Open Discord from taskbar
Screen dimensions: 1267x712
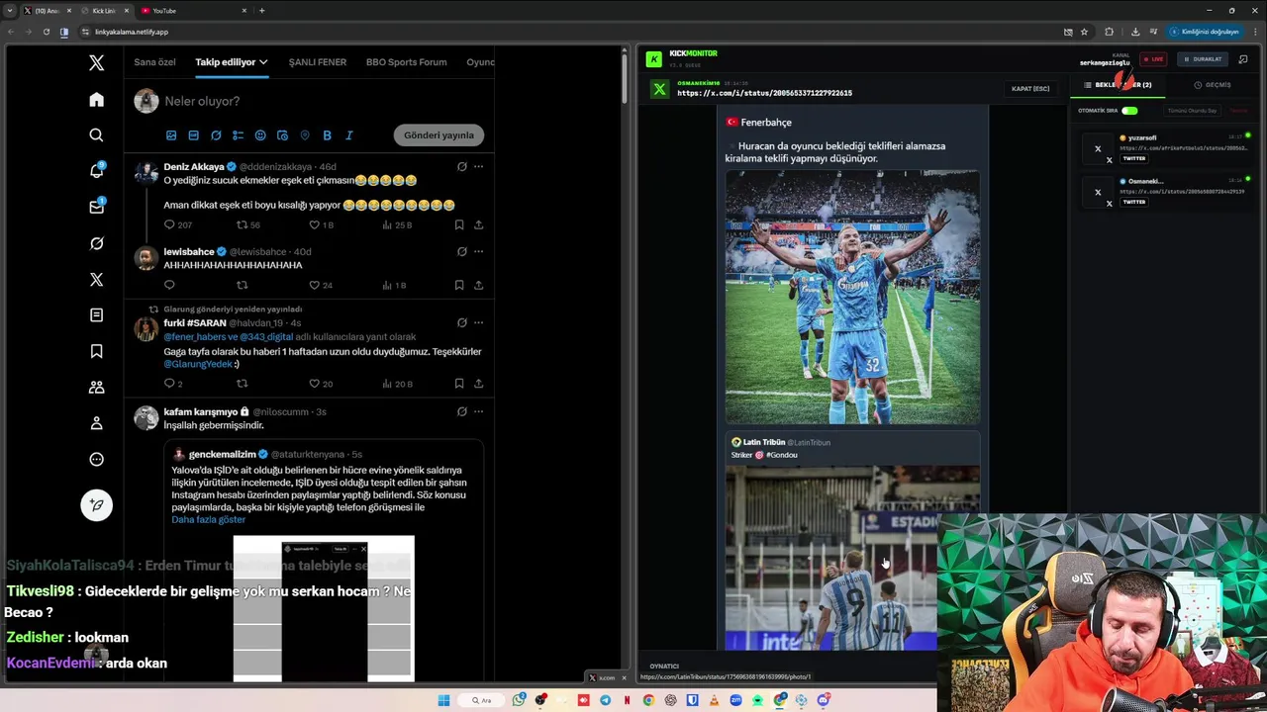tap(825, 700)
